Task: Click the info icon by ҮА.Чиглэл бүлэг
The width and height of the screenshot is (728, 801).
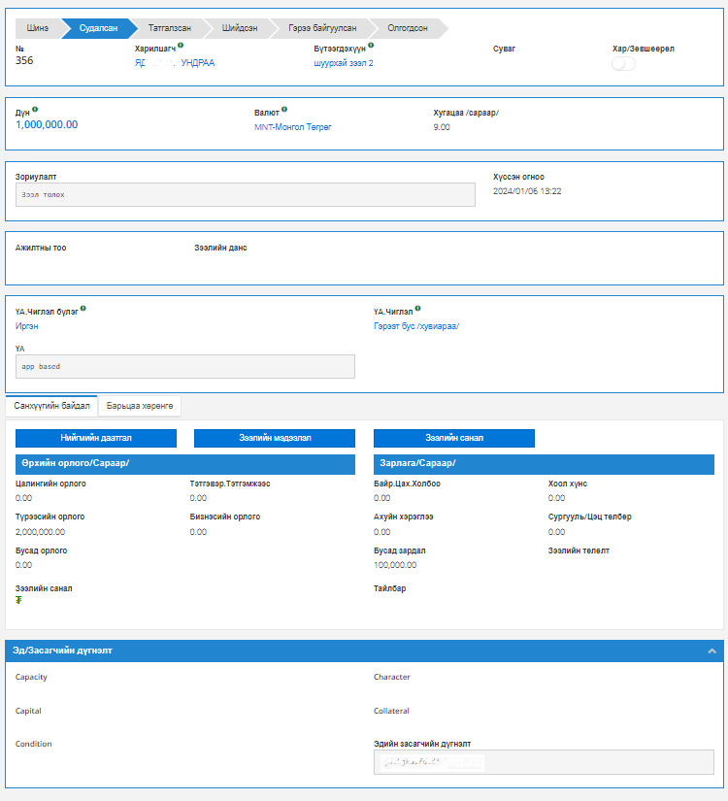Action: (83, 309)
